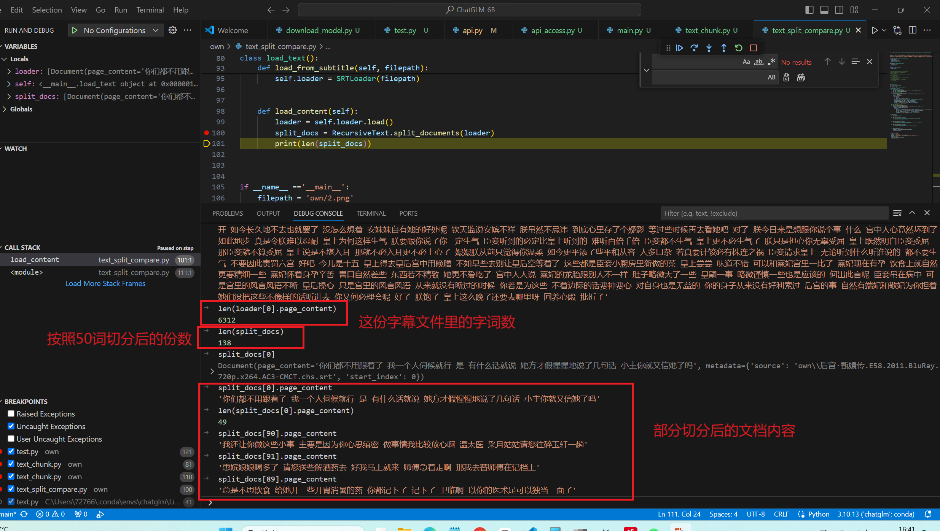This screenshot has height=531, width=940.
Task: Click Load More Stack Frames link
Action: coord(105,283)
